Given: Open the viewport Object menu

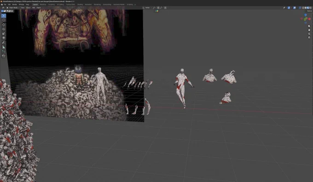Looking at the screenshot, I should tap(39, 8).
